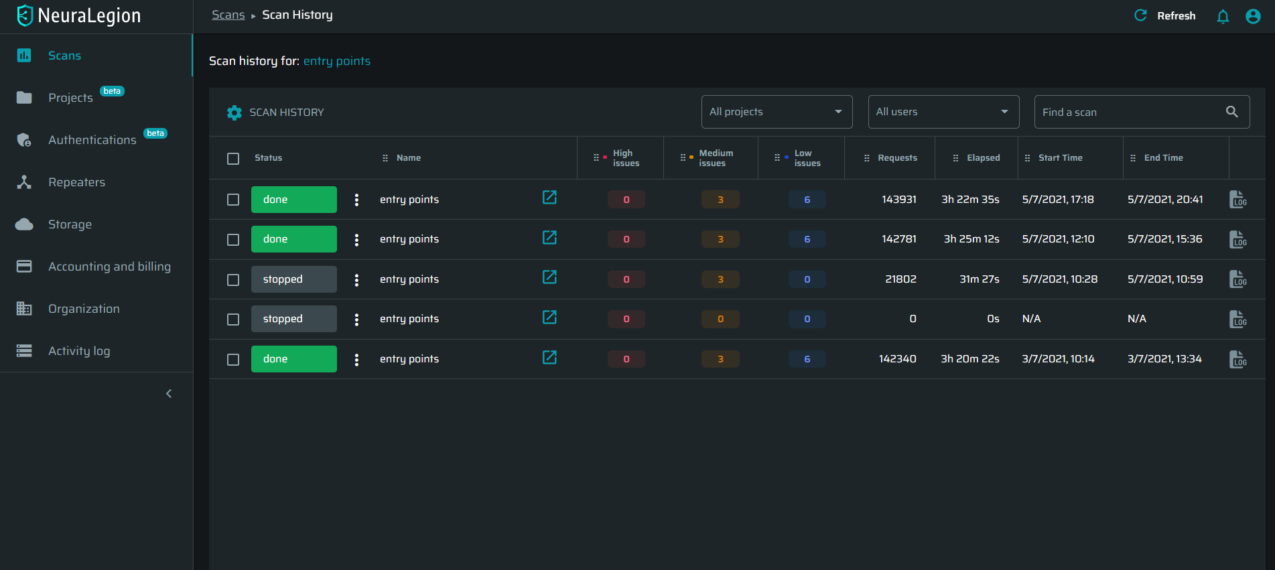Open Organization in the sidebar
This screenshot has width=1275, height=570.
pyautogui.click(x=96, y=309)
